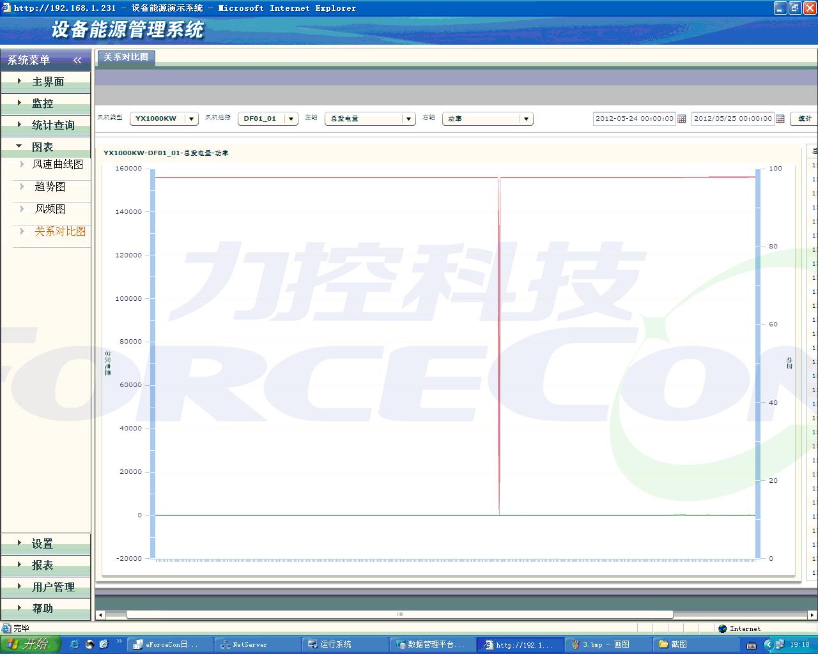Viewport: 818px width, 654px height.
Task: Click the 设备能源管理系统 header title
Action: click(128, 30)
